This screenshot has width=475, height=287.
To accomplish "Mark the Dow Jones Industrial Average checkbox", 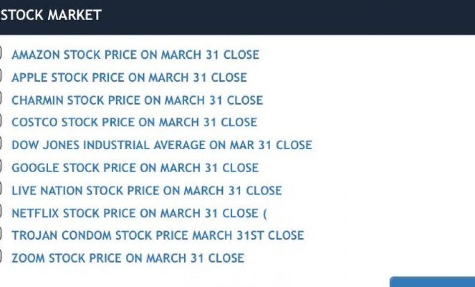I will point(0,143).
